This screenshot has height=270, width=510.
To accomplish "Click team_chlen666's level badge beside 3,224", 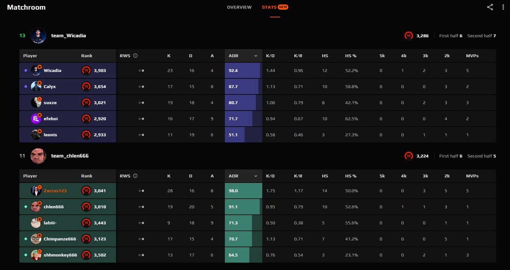I will point(408,156).
